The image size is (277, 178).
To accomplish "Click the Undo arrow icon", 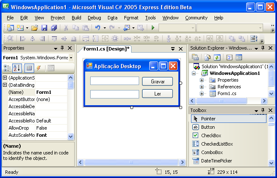I will (x=97, y=28).
